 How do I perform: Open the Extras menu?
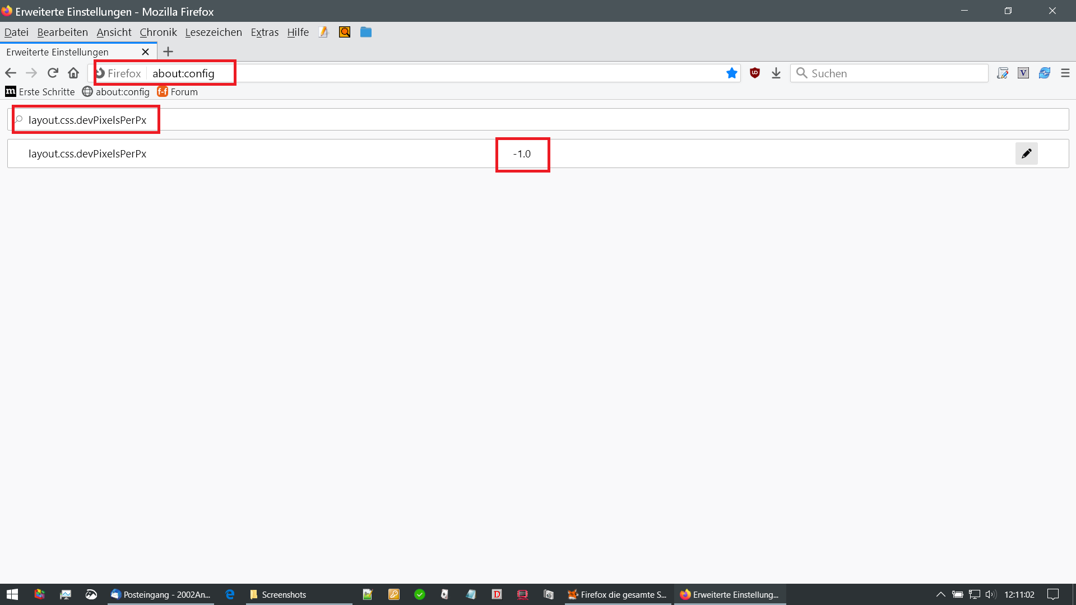265,32
